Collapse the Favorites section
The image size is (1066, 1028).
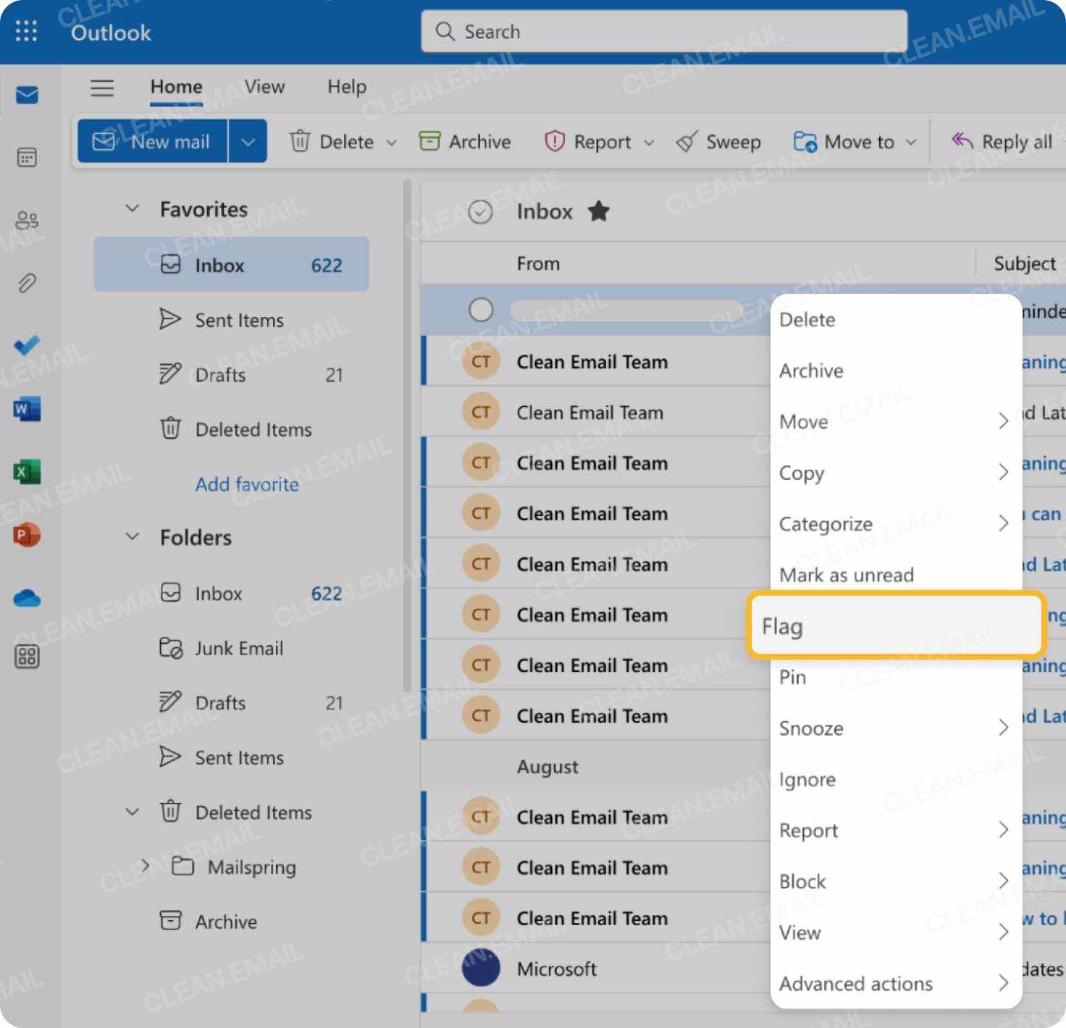[132, 208]
